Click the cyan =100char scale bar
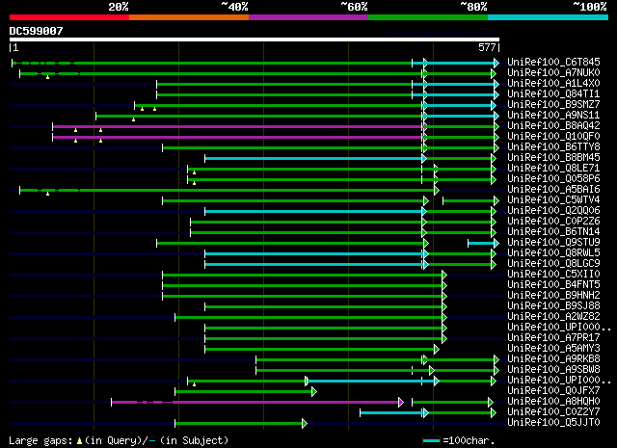The image size is (617, 448). point(431,441)
